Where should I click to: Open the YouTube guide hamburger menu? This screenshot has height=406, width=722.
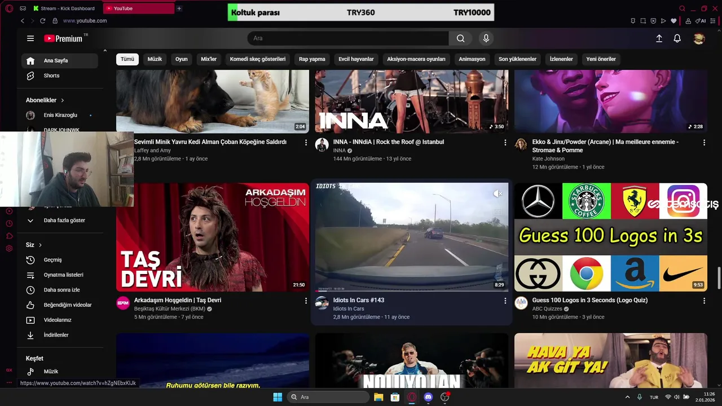30,38
